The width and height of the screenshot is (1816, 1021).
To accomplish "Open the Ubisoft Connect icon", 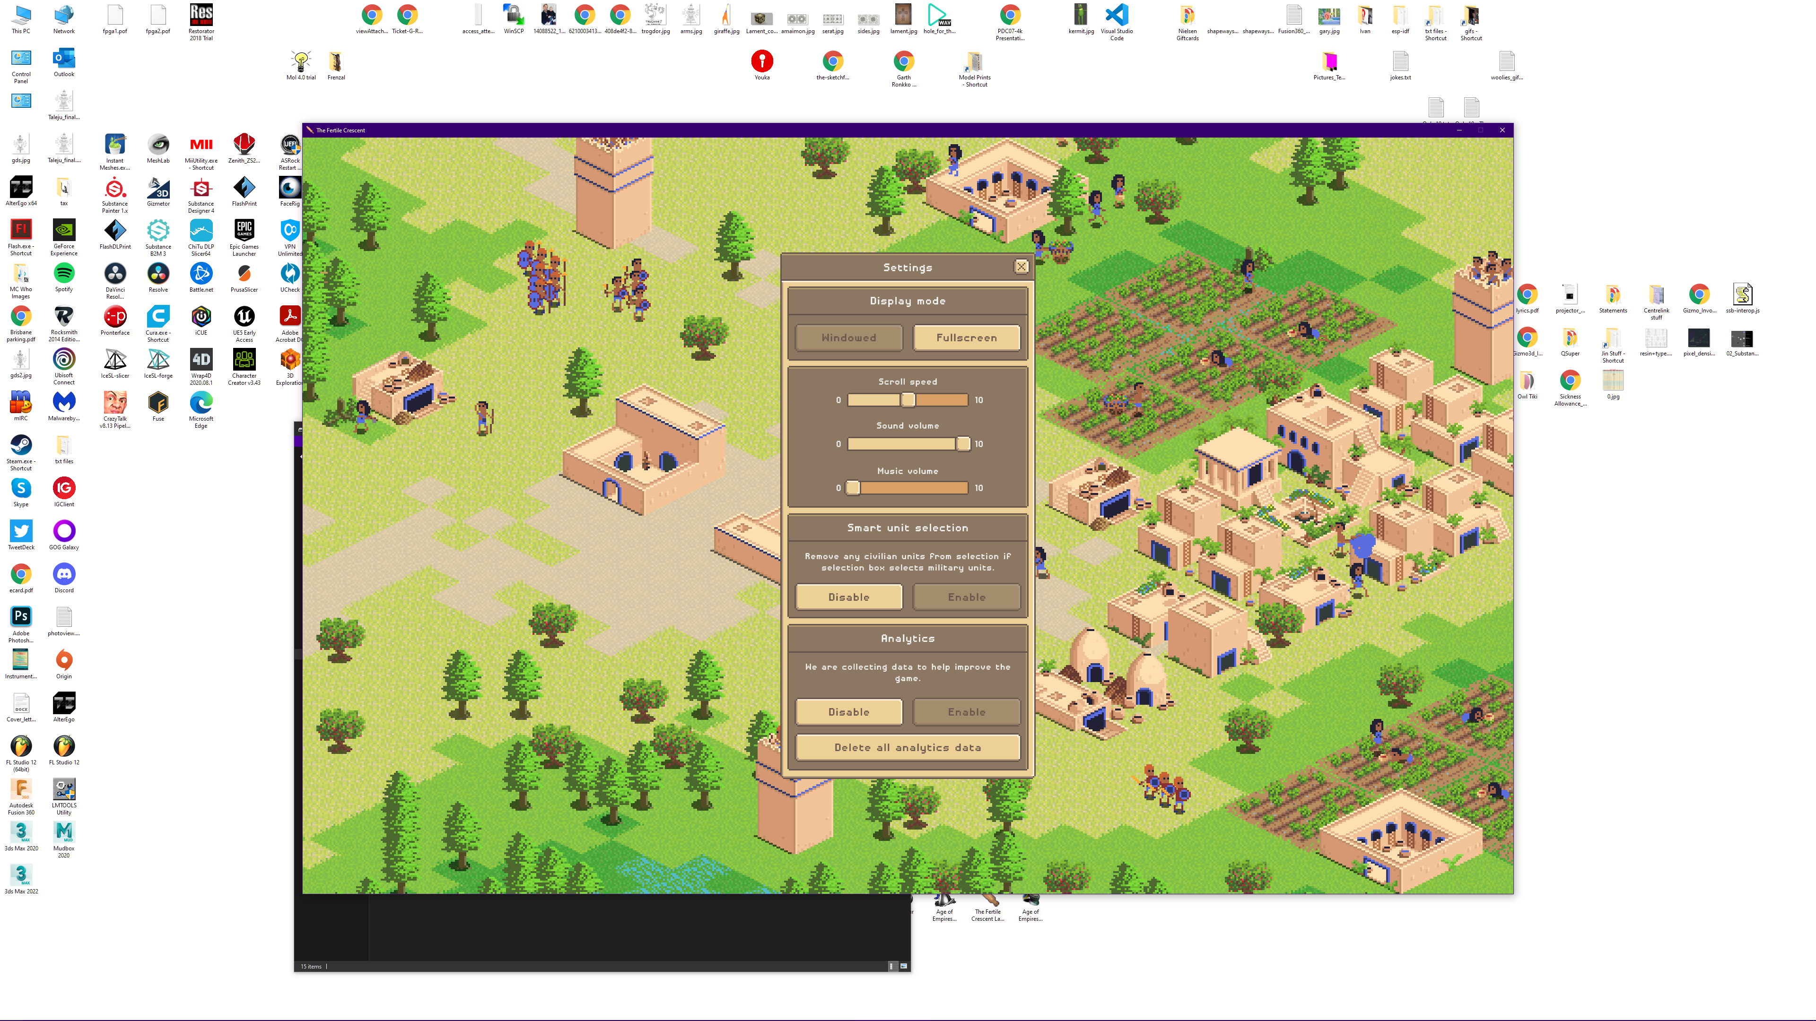I will (64, 366).
